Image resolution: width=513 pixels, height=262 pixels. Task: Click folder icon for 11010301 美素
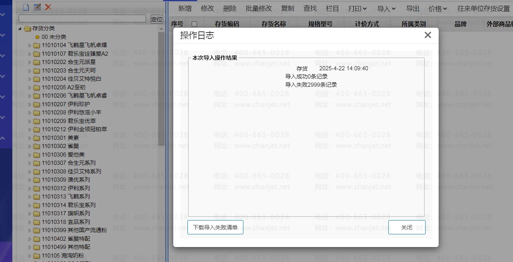(x=36, y=138)
